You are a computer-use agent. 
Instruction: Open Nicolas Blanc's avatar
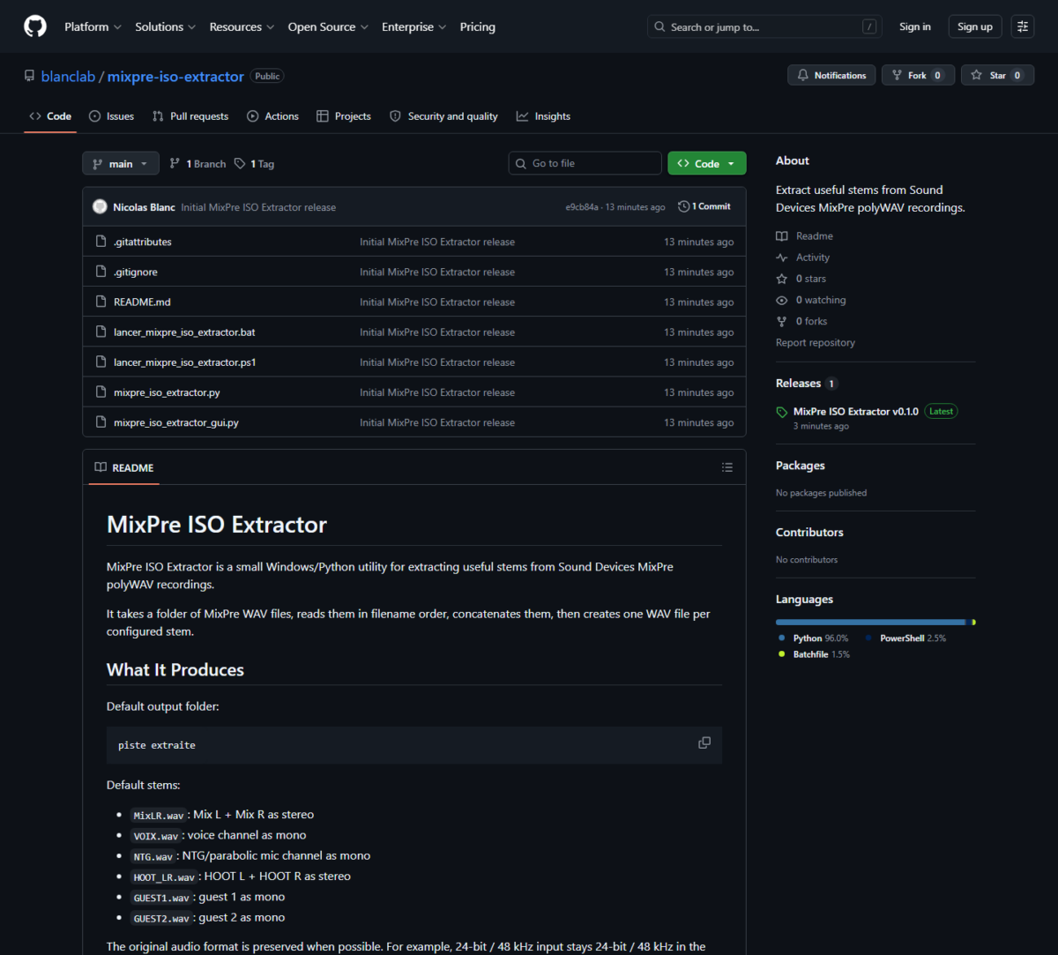click(100, 206)
